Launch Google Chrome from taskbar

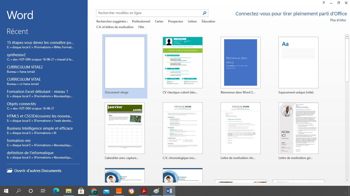click(94, 191)
